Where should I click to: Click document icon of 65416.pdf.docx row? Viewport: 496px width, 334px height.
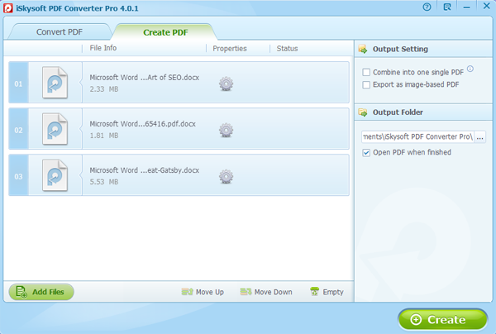[55, 129]
